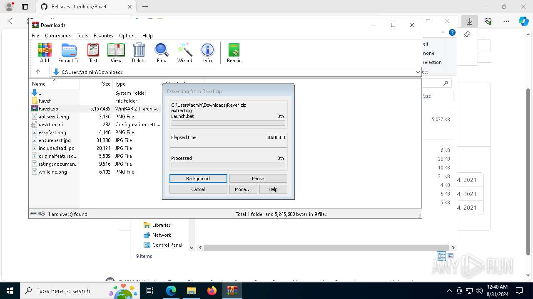Open the Tools menu
This screenshot has width=533, height=299.
pos(82,36)
